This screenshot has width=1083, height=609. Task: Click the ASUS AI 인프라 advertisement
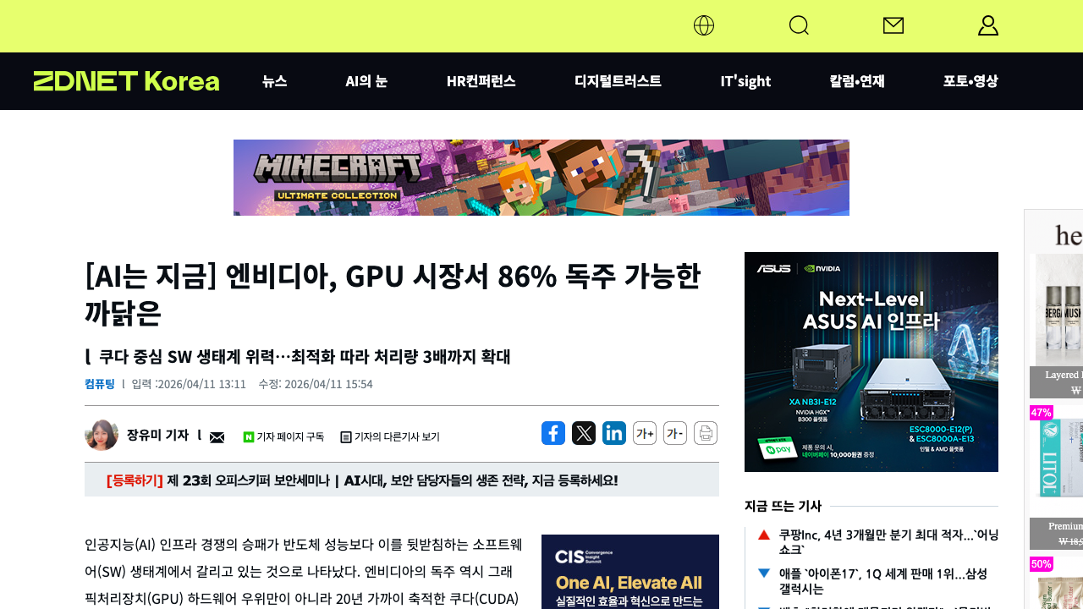(x=871, y=362)
